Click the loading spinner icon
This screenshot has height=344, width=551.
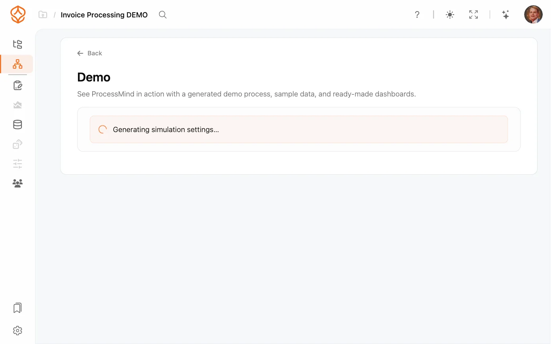(x=103, y=129)
